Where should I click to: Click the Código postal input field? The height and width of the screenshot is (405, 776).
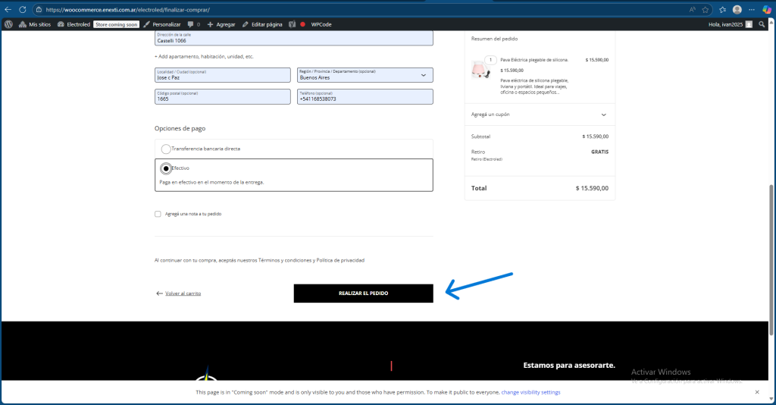coord(222,97)
